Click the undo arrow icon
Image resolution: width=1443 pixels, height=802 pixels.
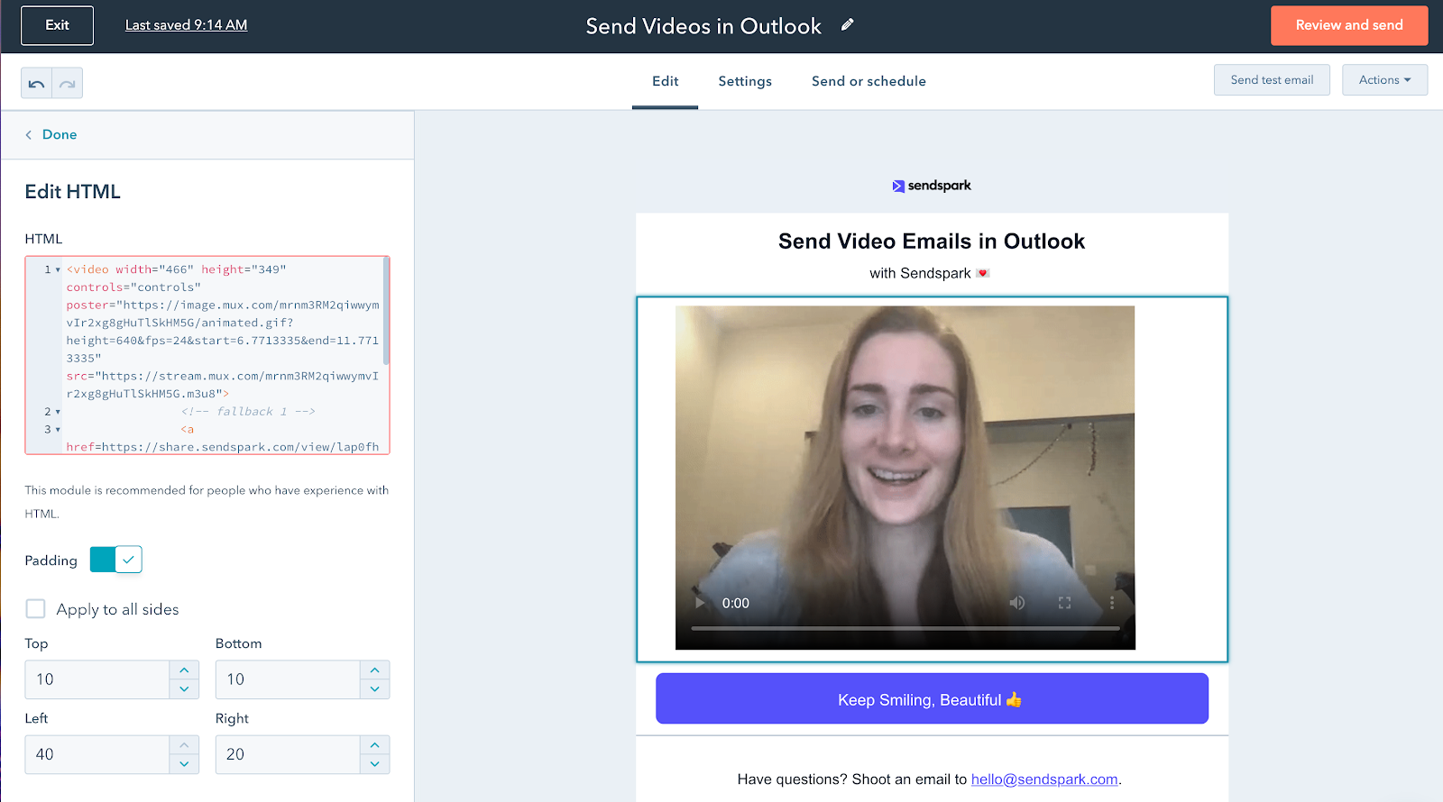coord(36,83)
